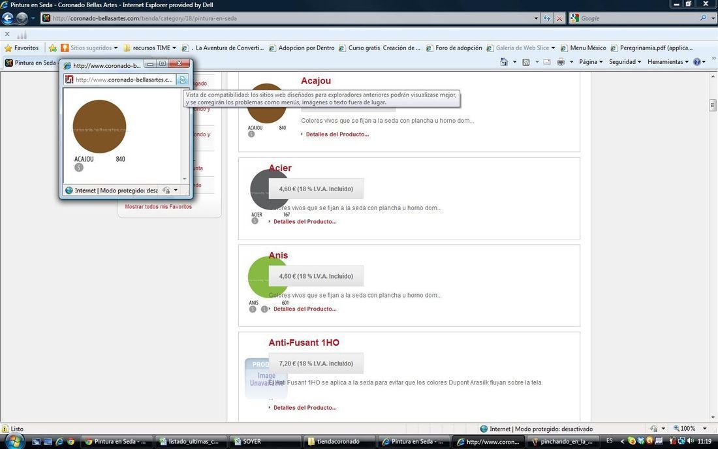Open Sitios sugeridos favorites item
The image size is (718, 449).
(89, 48)
